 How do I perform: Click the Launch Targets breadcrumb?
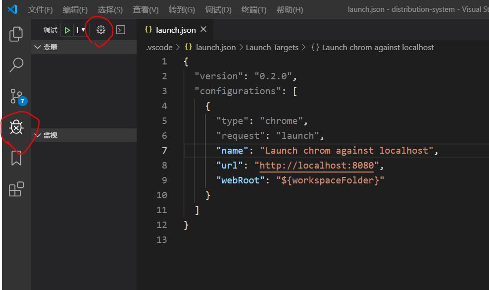click(x=272, y=48)
